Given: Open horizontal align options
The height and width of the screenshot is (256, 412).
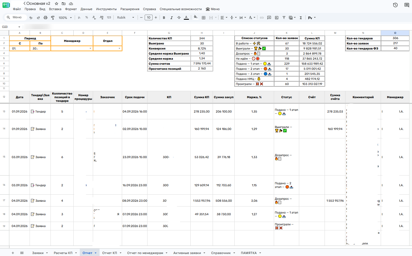Looking at the screenshot, I should (224, 17).
